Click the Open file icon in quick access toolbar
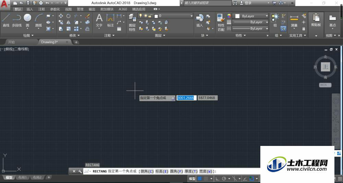 pyautogui.click(x=21, y=3)
